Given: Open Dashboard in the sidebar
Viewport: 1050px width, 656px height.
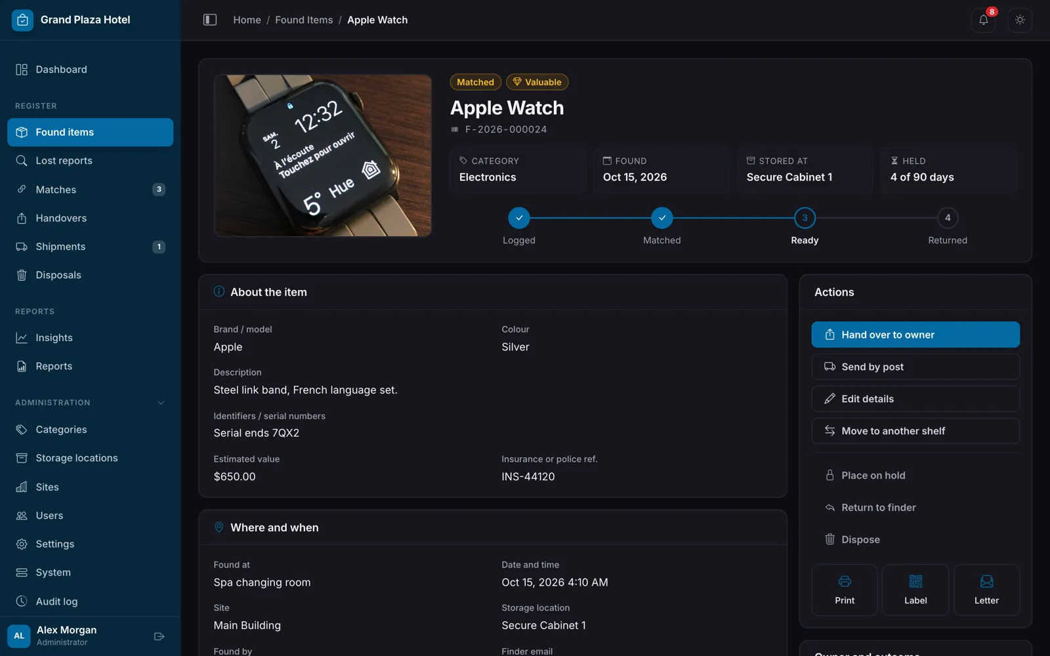Looking at the screenshot, I should pos(91,70).
